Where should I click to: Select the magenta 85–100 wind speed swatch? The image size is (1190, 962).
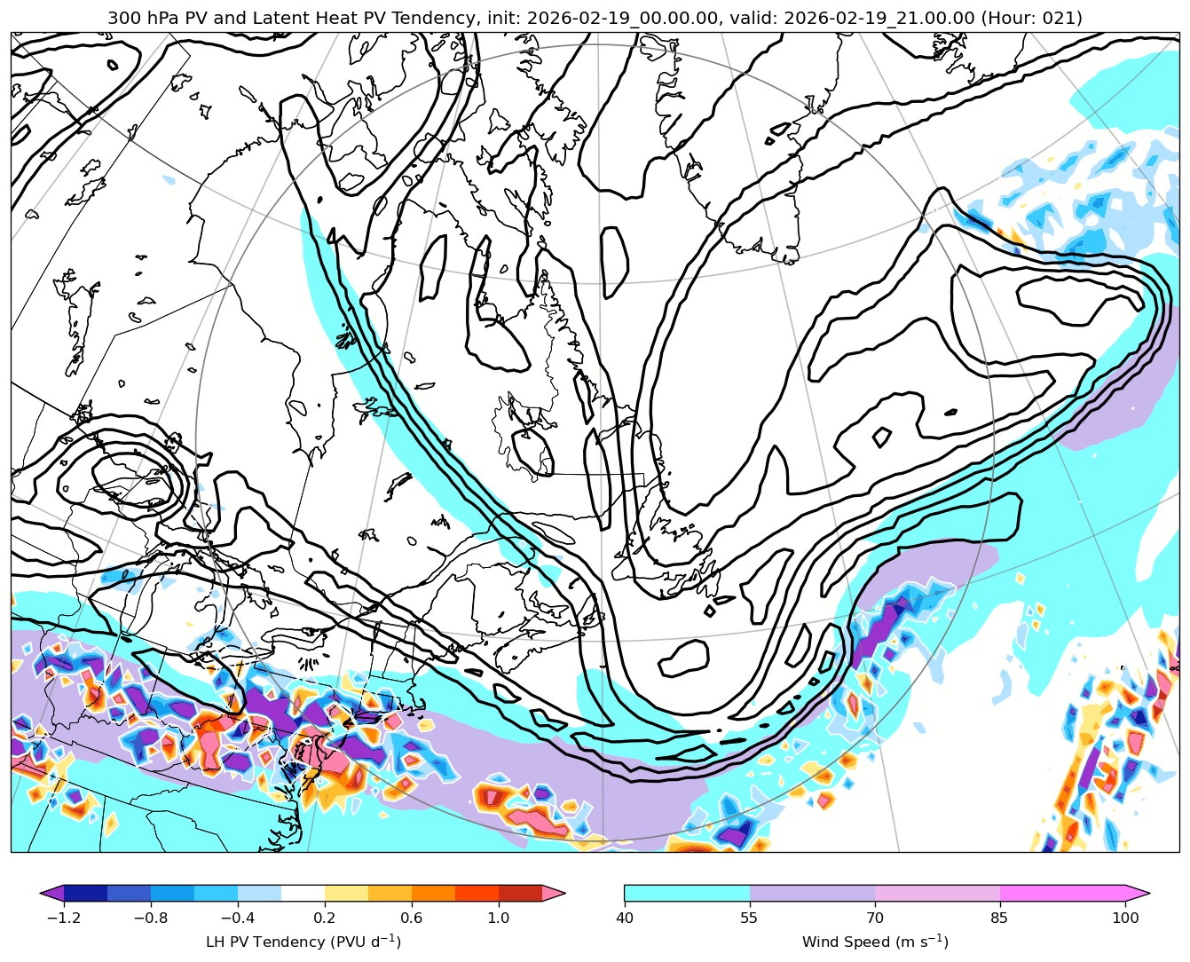click(1062, 893)
